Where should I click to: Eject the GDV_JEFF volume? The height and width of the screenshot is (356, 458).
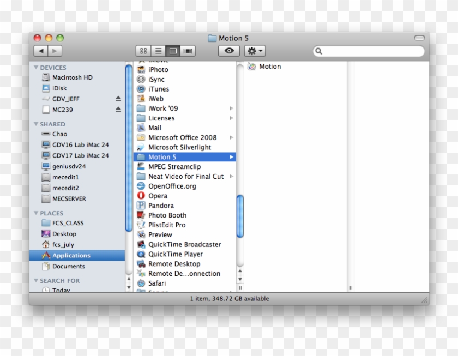(118, 99)
